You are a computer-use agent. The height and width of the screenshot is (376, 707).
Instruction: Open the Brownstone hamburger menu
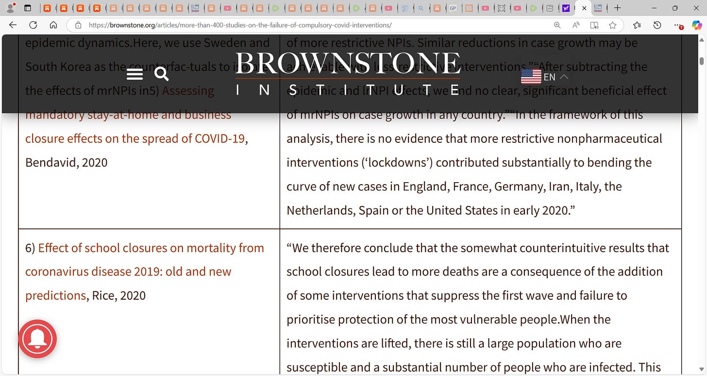pos(135,74)
